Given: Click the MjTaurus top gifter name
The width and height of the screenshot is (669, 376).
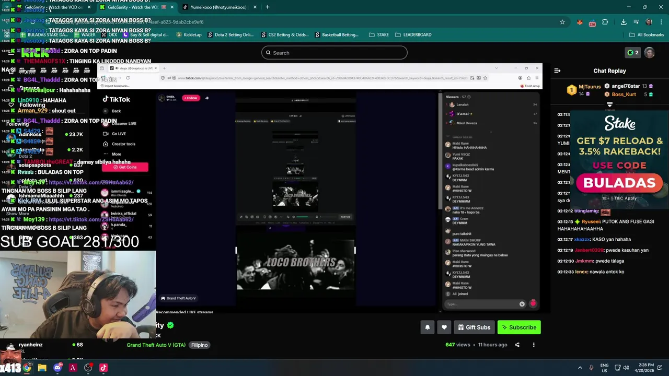Looking at the screenshot, I should (x=590, y=87).
